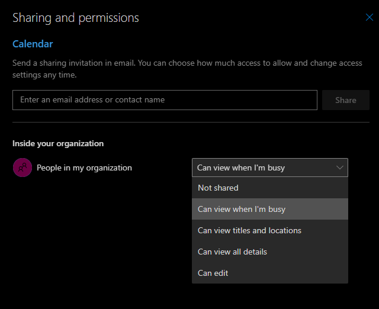Image resolution: width=379 pixels, height=309 pixels.
Task: Click the organization people avatar icon
Action: 23,168
